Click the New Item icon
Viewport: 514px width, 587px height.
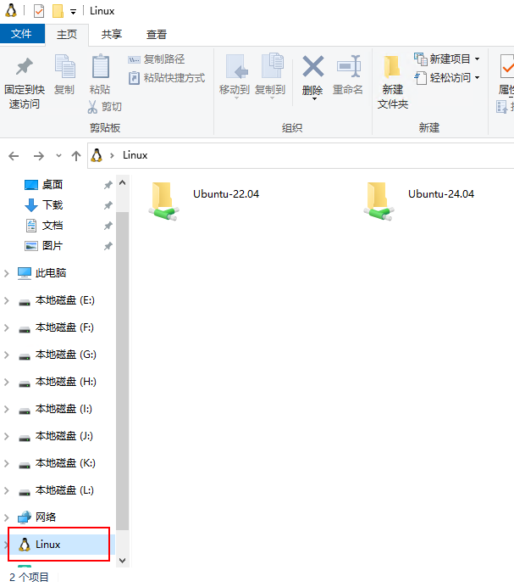pos(421,59)
